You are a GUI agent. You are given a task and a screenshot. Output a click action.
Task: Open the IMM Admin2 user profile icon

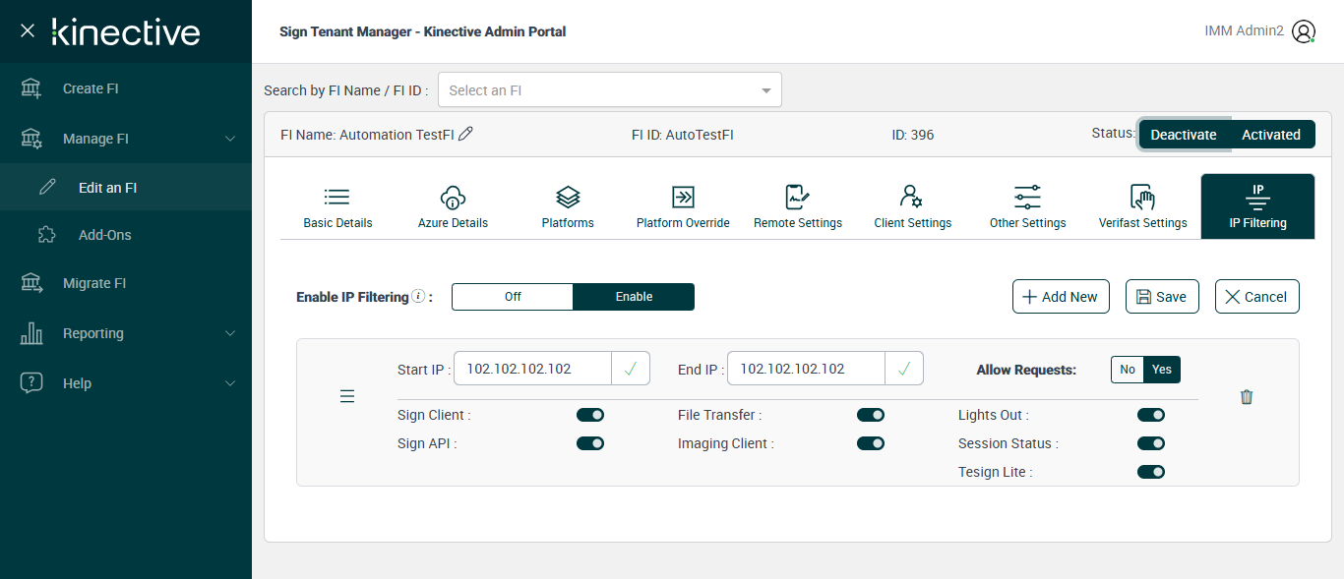point(1304,31)
